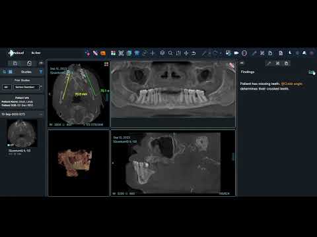Click the Patient Info heading

click(x=22, y=97)
